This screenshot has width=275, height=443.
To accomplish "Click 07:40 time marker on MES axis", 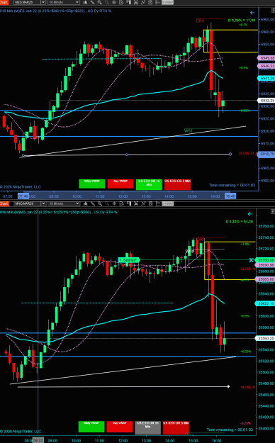I will click(23, 196).
